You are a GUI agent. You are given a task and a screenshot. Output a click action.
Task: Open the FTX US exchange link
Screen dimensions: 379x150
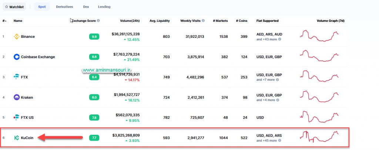pyautogui.click(x=27, y=117)
